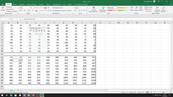Image resolution: width=173 pixels, height=97 pixels.
Task: Click the increase indent icon
Action: coord(51,11)
